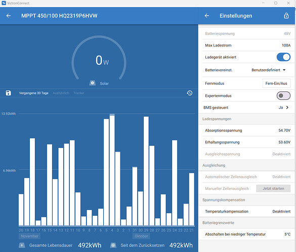Open the Batterievoreinst. Benutzerdefiniert dropdown
The height and width of the screenshot is (252, 296).
click(269, 70)
